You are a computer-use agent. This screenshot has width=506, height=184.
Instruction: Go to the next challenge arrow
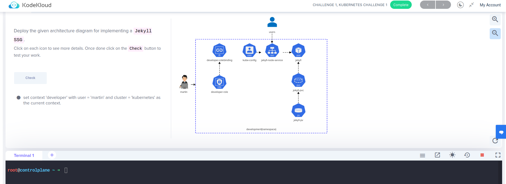(x=443, y=5)
